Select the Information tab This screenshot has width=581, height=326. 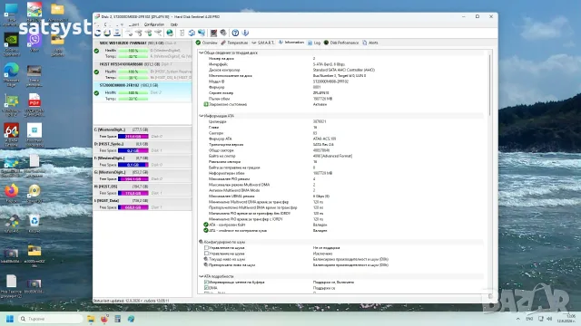[x=291, y=43]
